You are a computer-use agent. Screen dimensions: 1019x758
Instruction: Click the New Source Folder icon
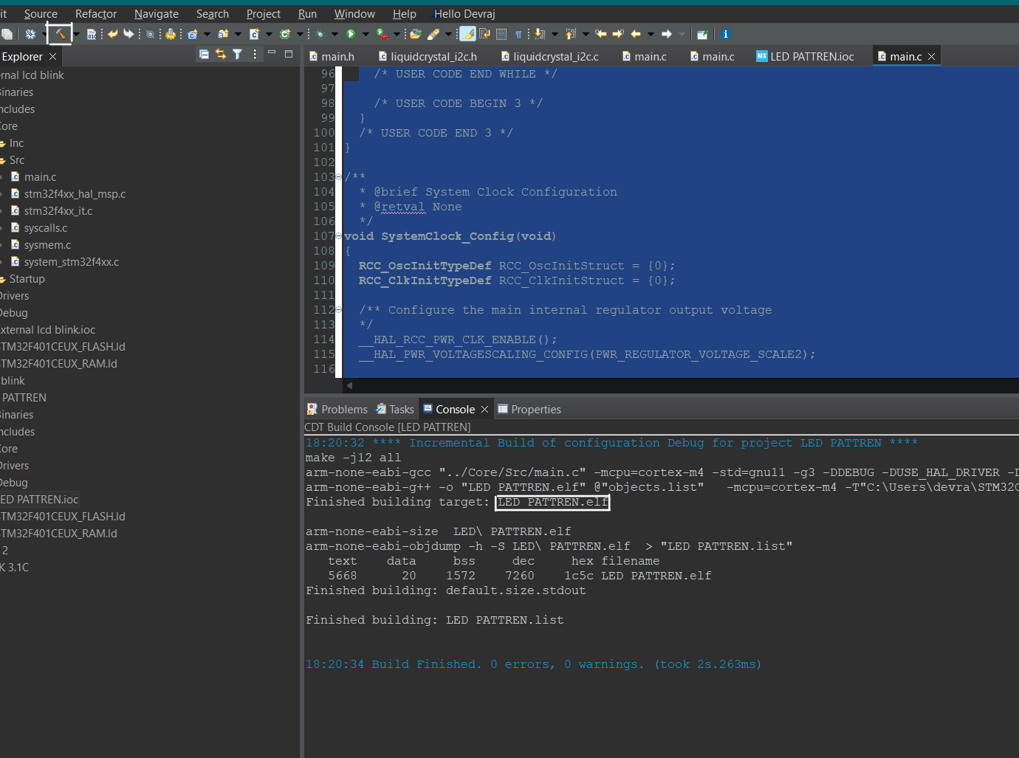[223, 34]
